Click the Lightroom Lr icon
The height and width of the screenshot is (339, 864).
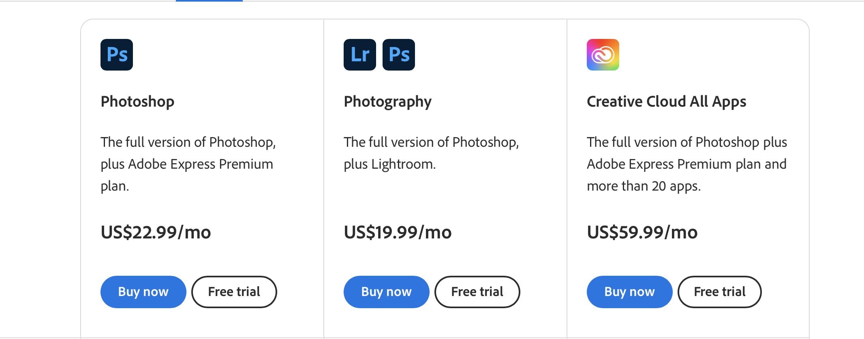point(360,55)
